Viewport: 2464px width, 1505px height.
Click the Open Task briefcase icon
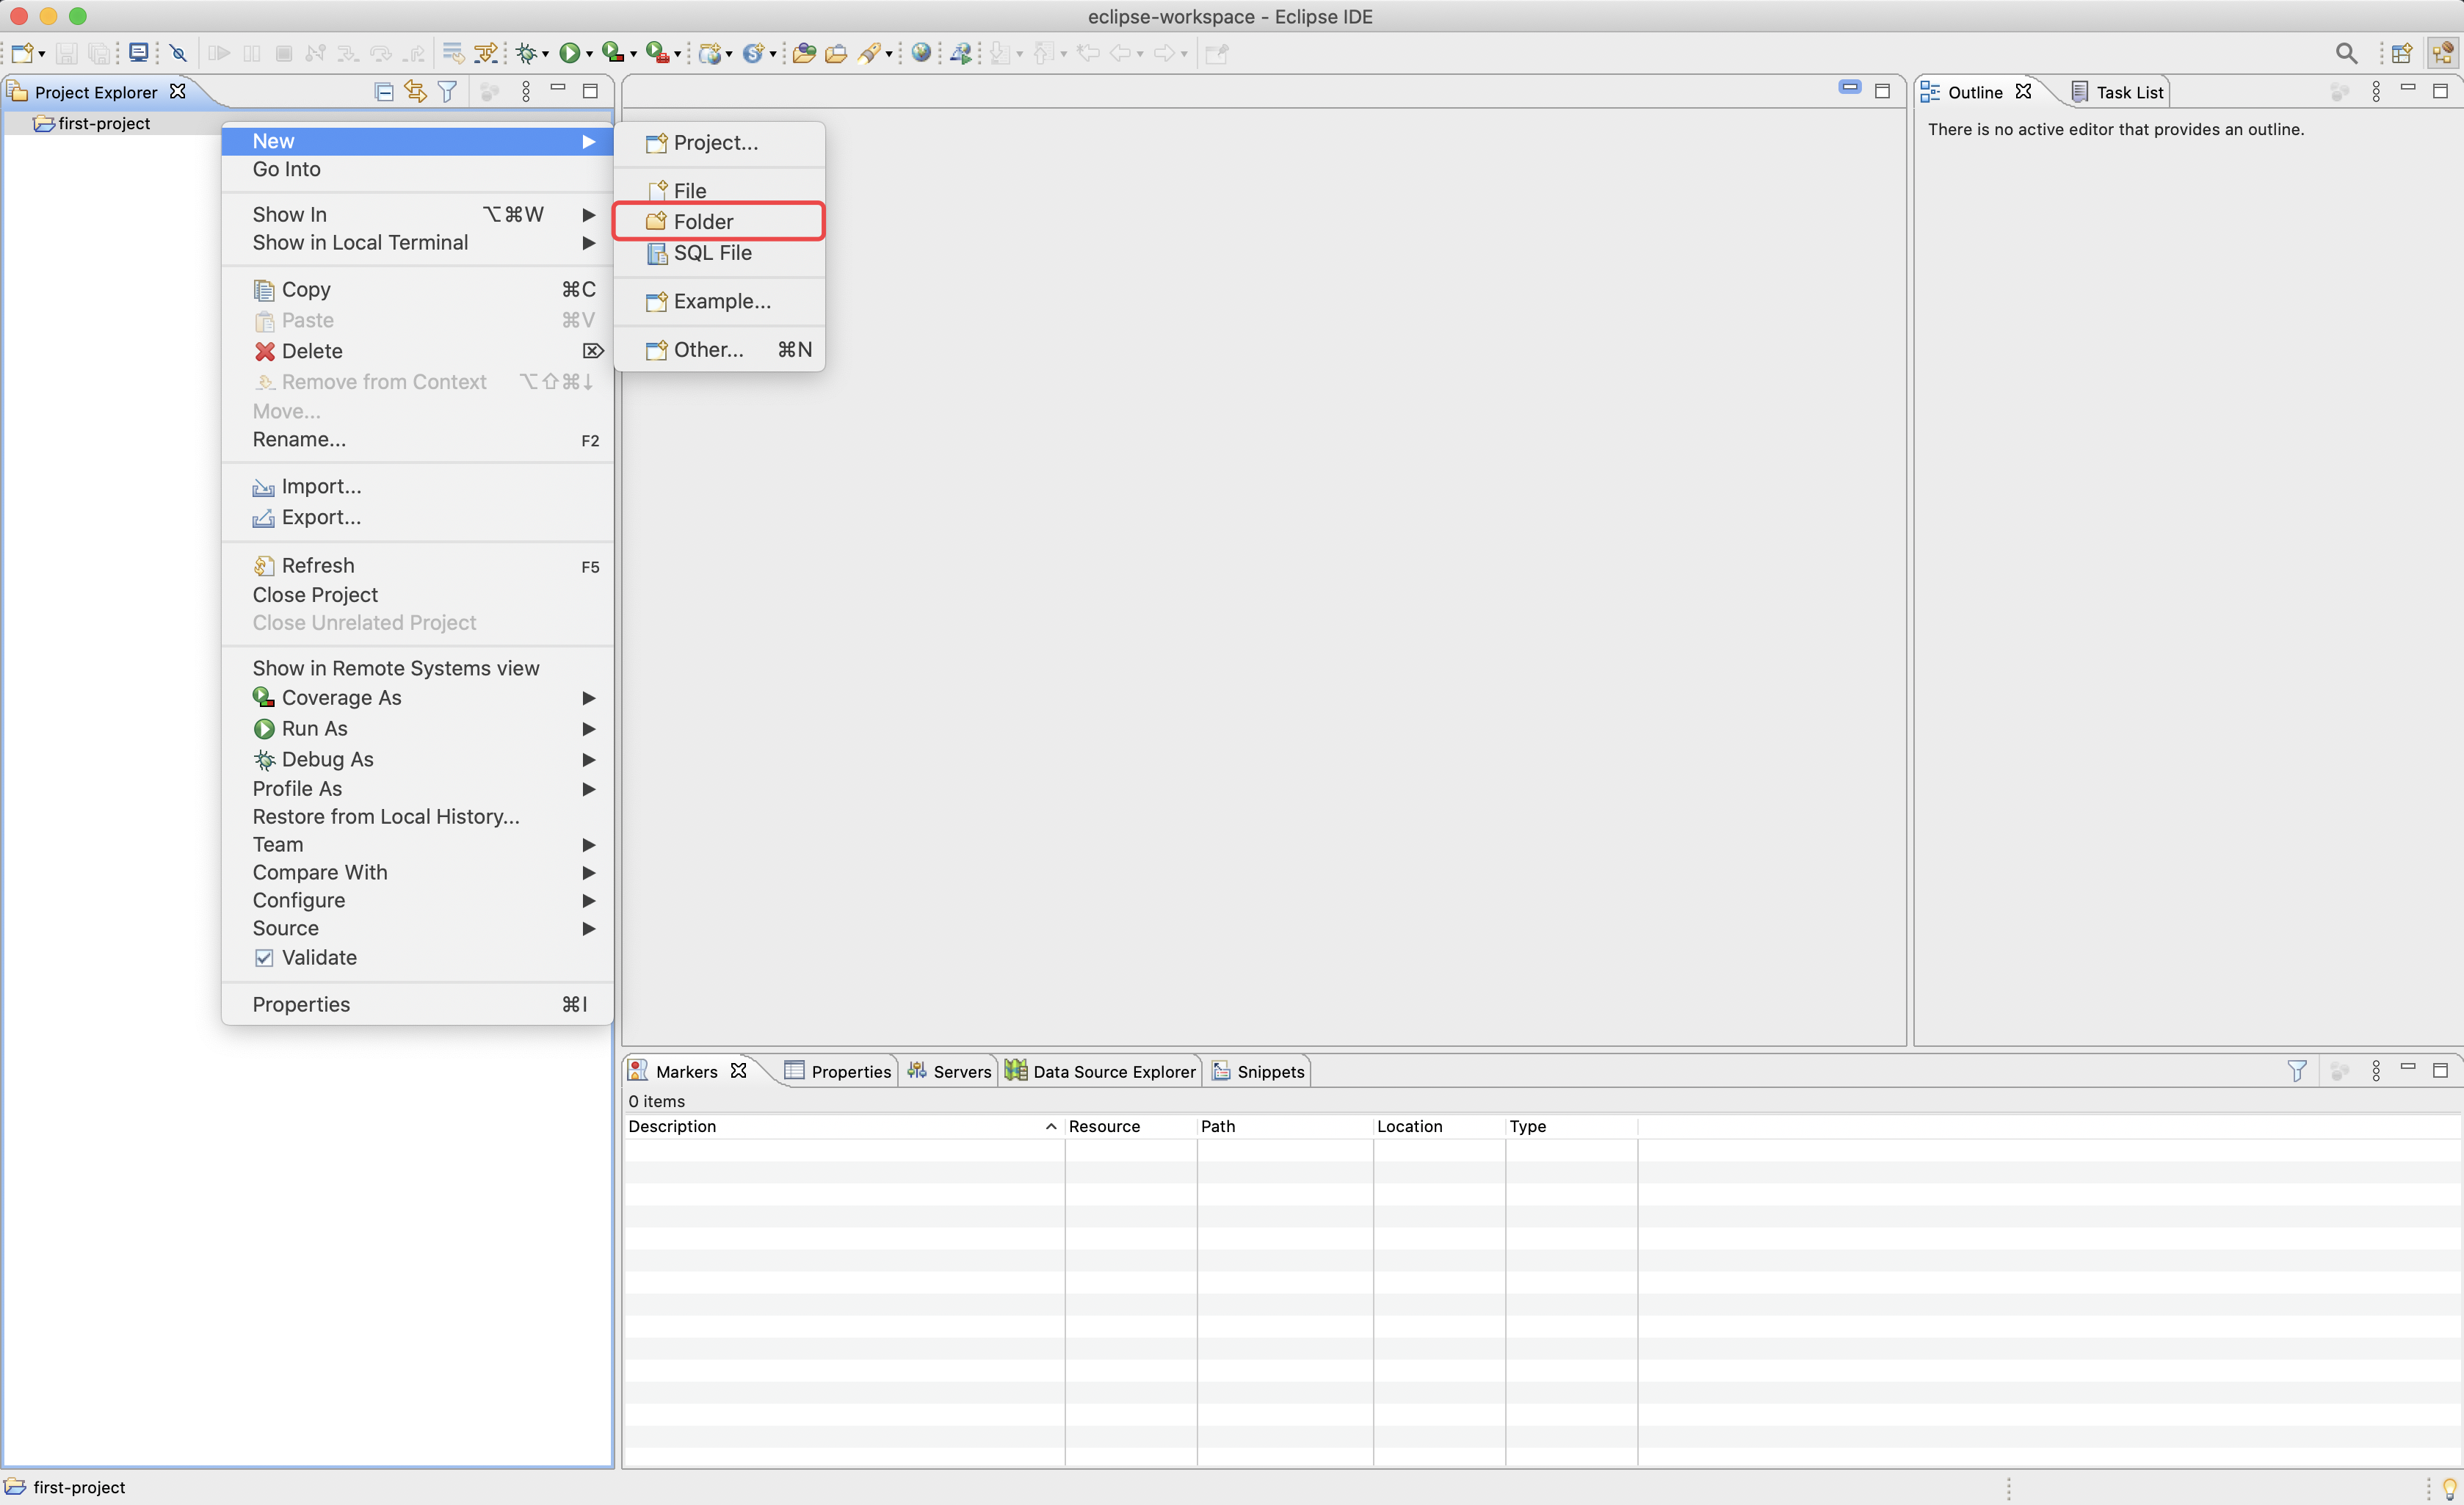pos(836,53)
